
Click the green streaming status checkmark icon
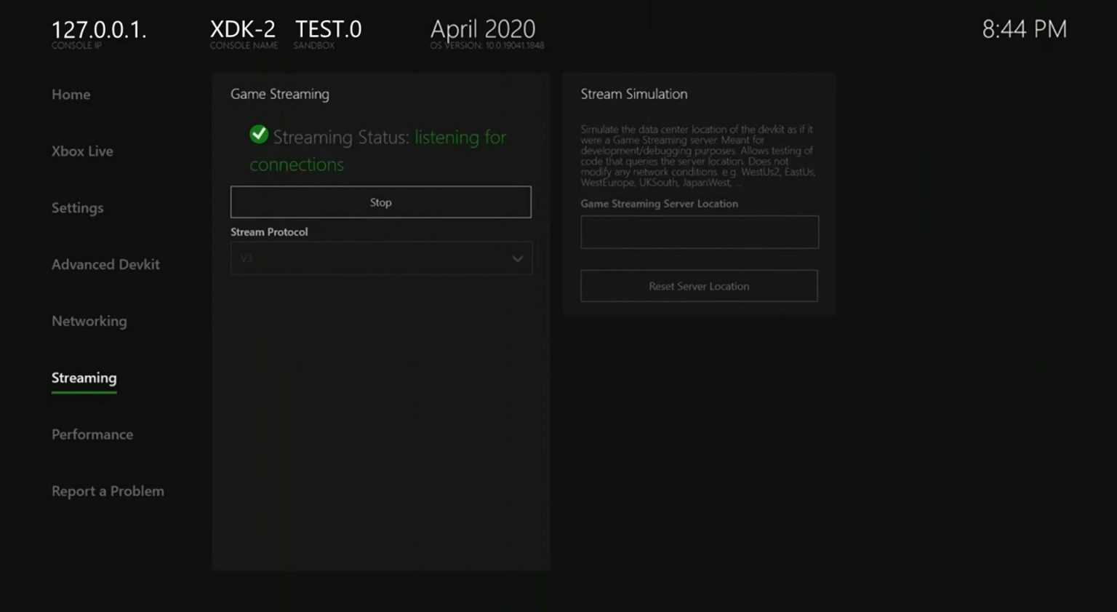(x=259, y=134)
